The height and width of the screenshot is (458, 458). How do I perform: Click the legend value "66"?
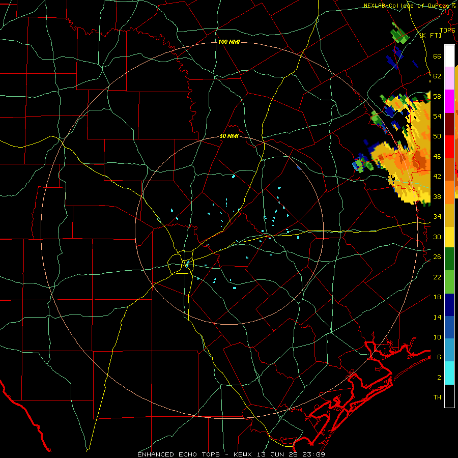(x=437, y=56)
